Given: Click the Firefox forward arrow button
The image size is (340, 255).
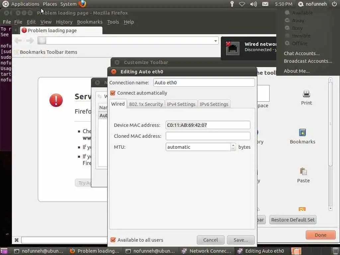Looking at the screenshot, I should click(30, 40).
